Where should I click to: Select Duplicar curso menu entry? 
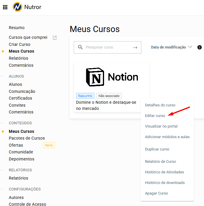[157, 149]
